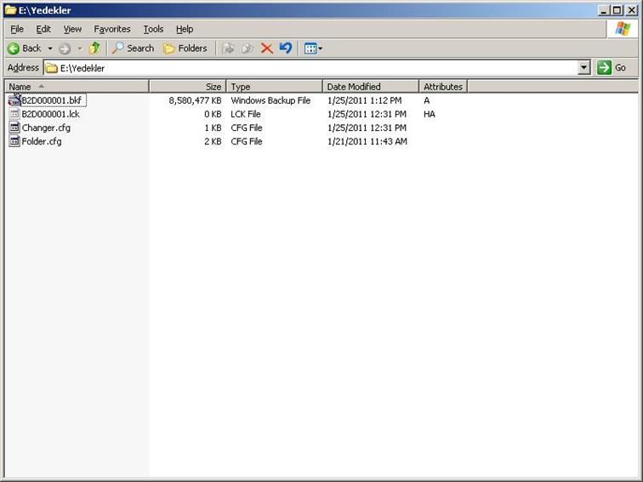Click the Back arrow icon
The width and height of the screenshot is (643, 482).
click(13, 48)
